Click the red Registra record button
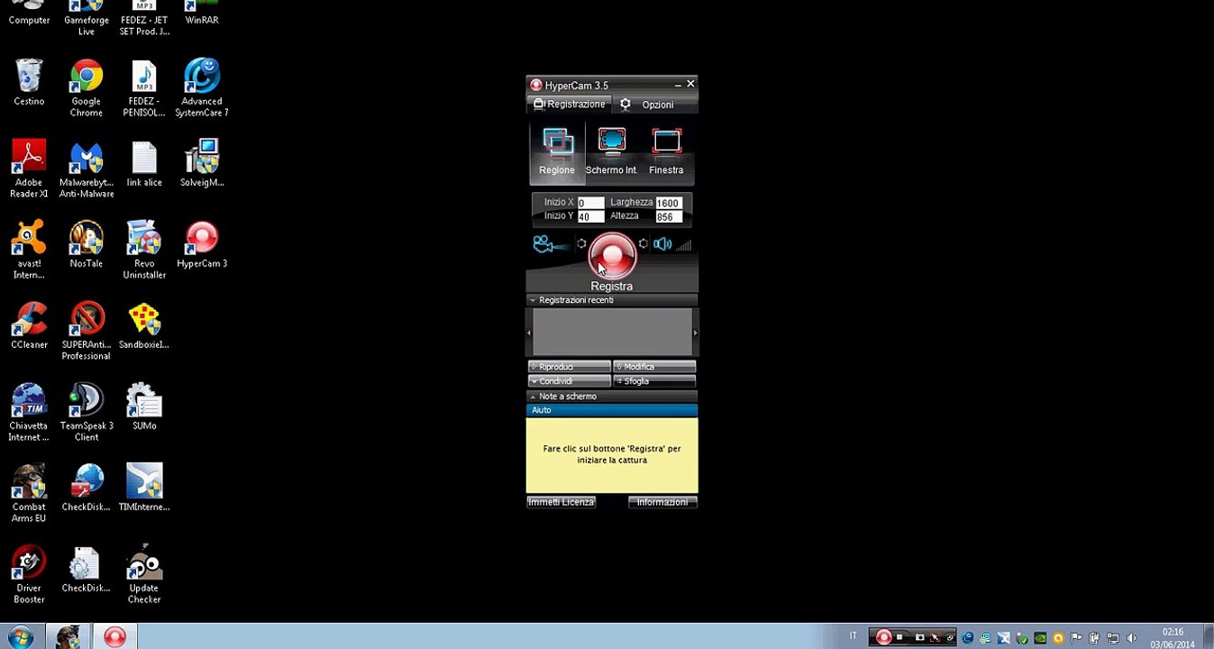The image size is (1214, 649). point(612,255)
